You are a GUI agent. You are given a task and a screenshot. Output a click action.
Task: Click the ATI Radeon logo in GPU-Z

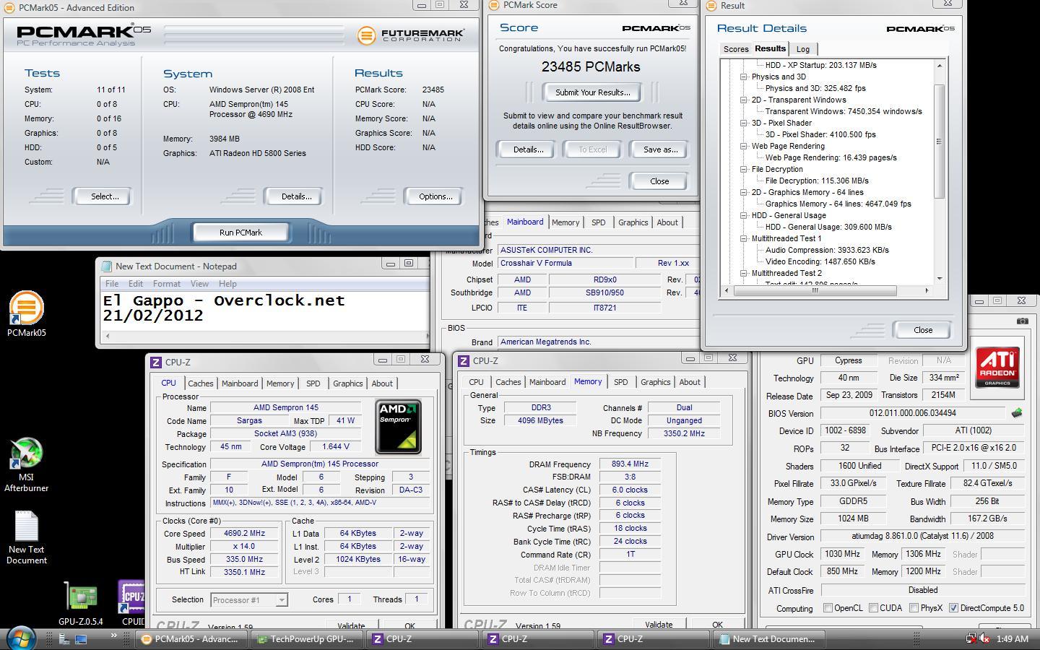997,368
